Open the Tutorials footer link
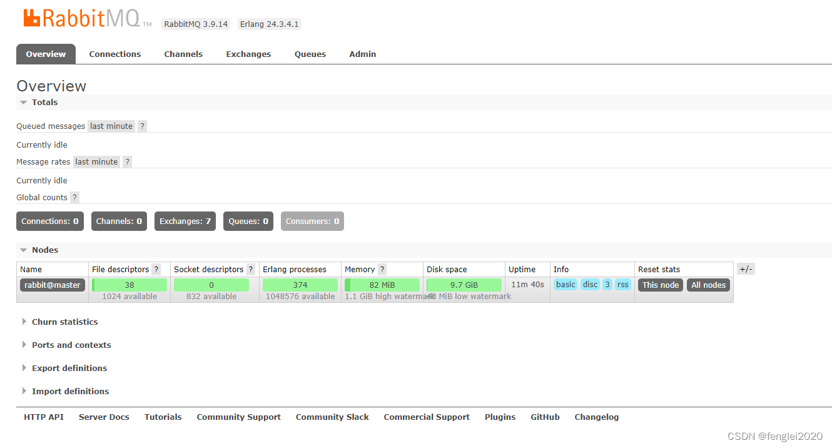The width and height of the screenshot is (832, 448). click(x=163, y=417)
